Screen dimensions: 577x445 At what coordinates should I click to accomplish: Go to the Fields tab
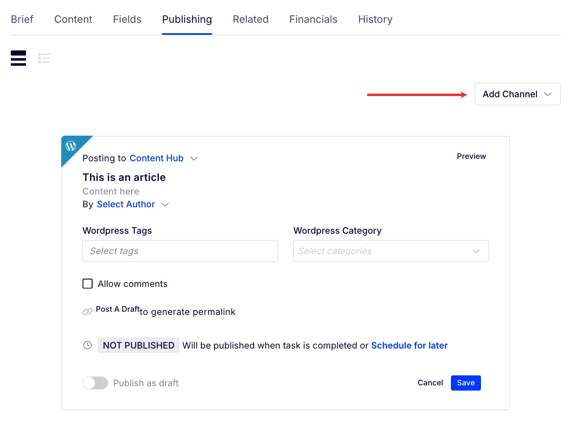[x=127, y=19]
